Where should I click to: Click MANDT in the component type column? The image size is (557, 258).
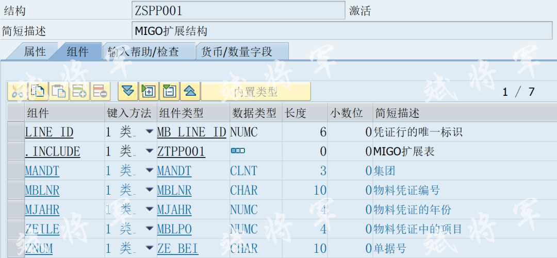[x=174, y=171]
